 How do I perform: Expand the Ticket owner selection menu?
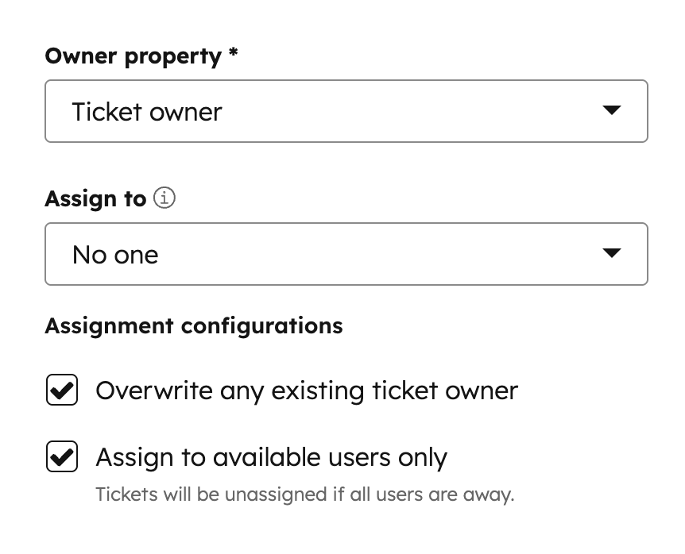point(347,111)
